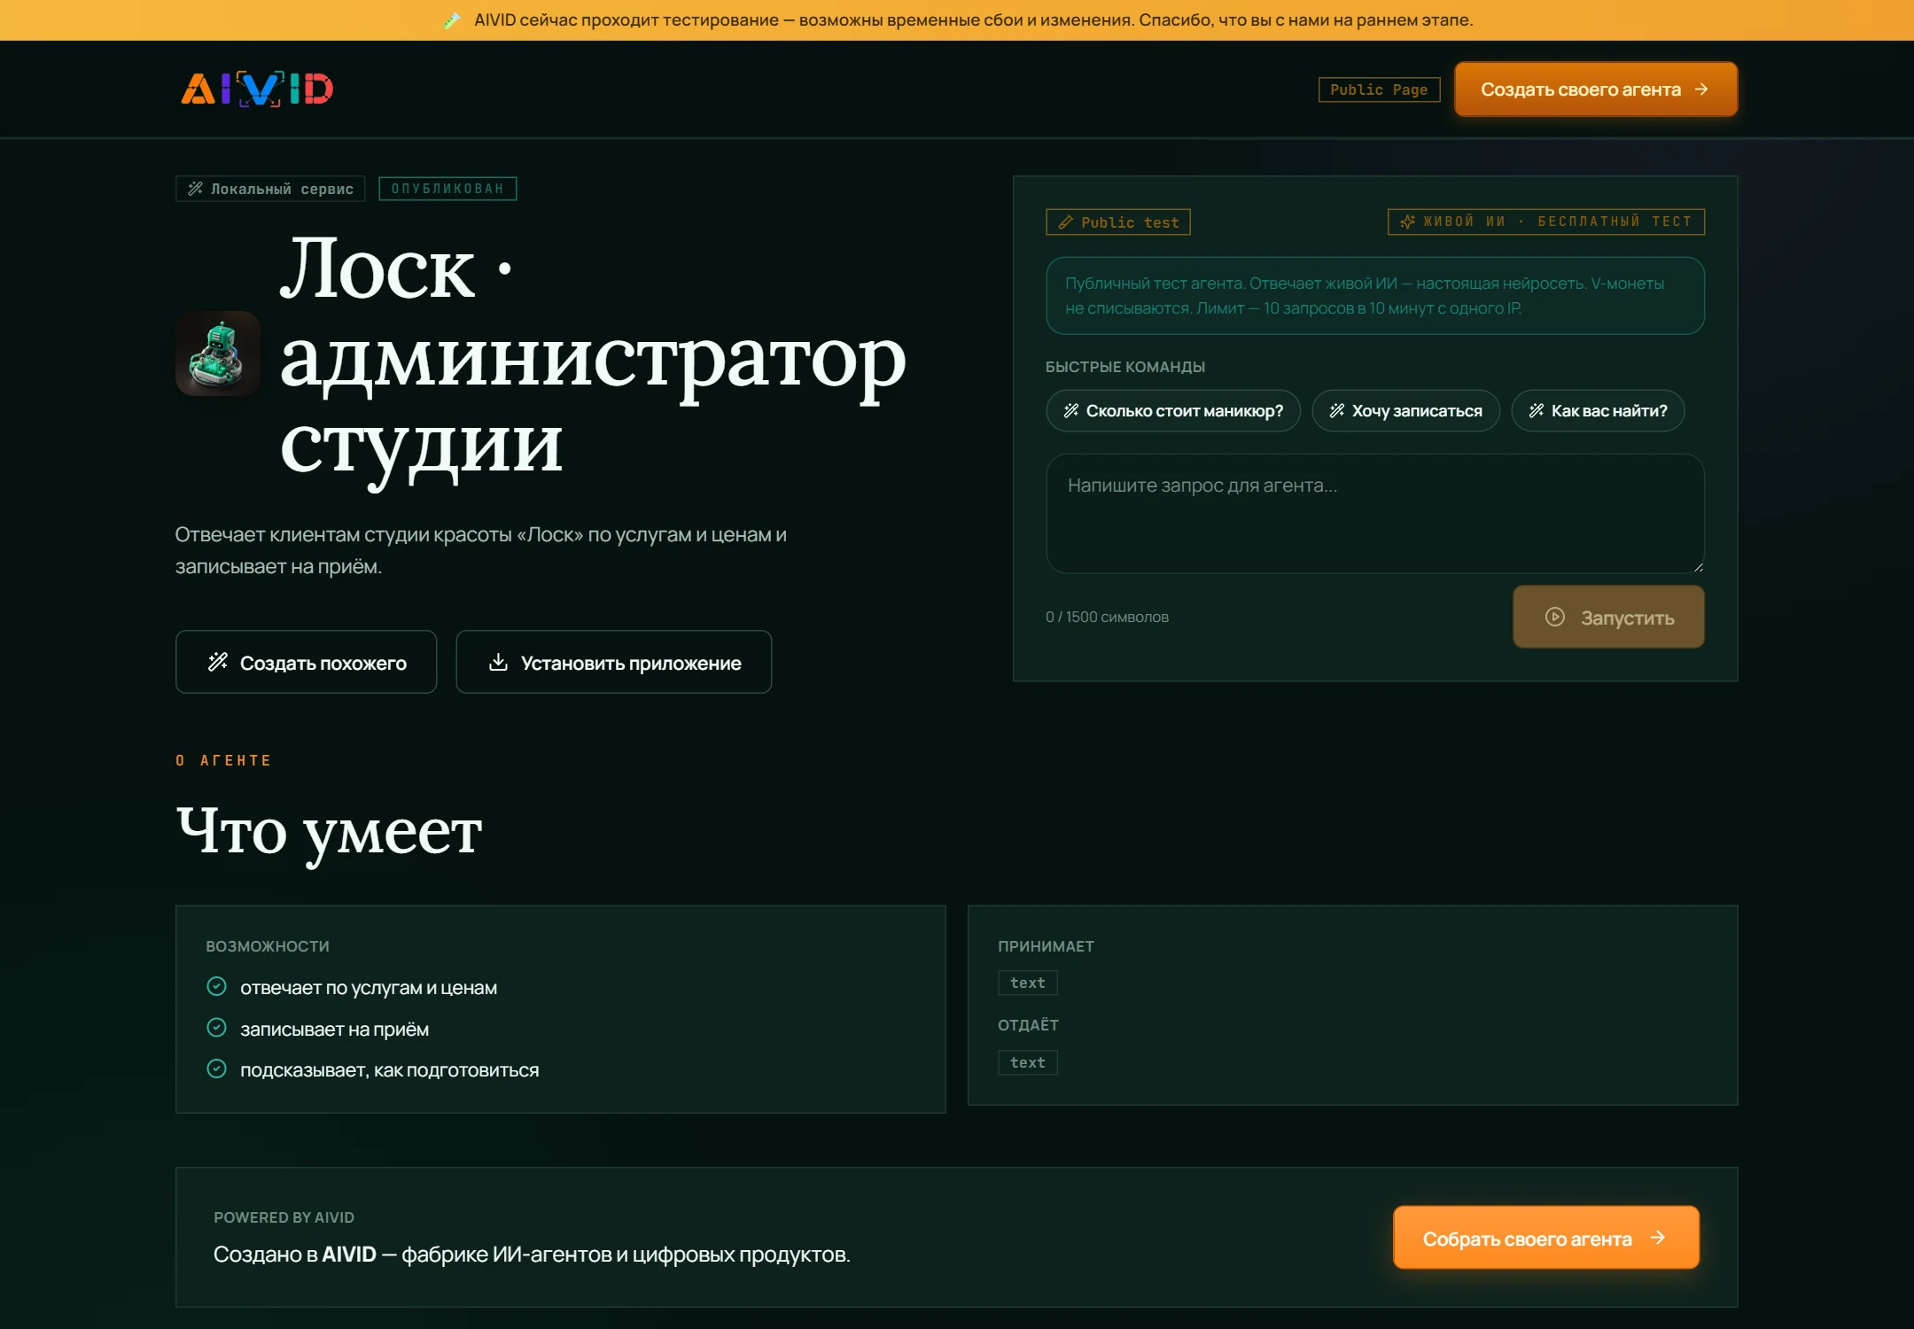Click the О АГЕНТЕ section label
Screen dimensions: 1914x1329
point(223,761)
